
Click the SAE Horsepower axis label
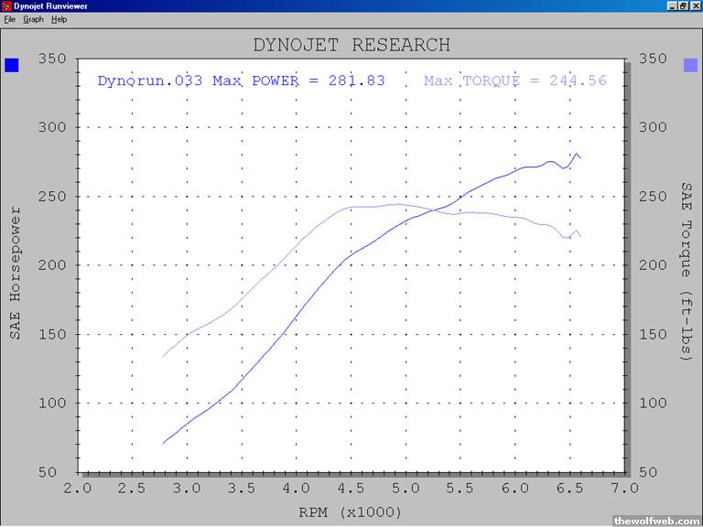coord(16,272)
